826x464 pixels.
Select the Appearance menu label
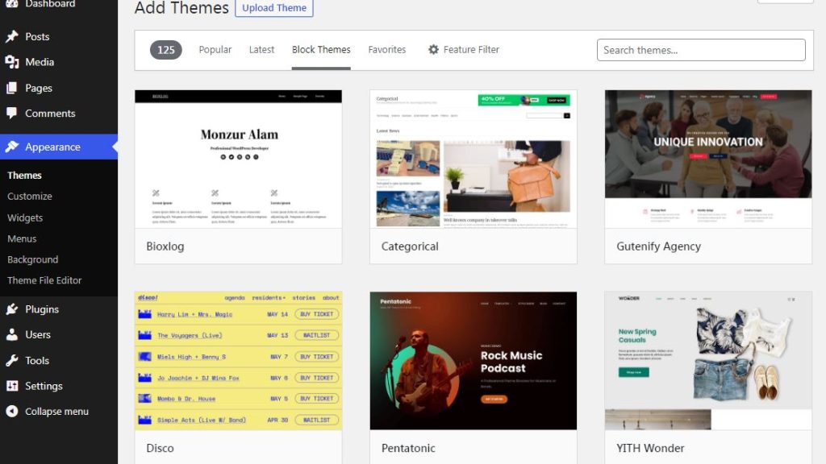pyautogui.click(x=52, y=147)
